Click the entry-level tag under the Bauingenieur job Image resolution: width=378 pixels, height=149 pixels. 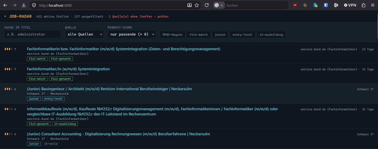pos(53,99)
